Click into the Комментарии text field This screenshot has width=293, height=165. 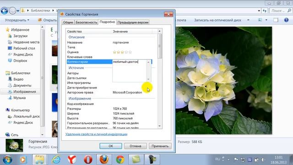coord(129,71)
